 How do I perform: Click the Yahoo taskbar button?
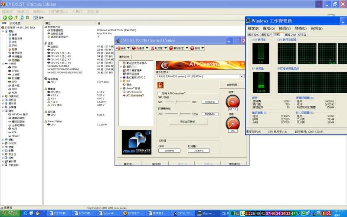pyautogui.click(x=108, y=213)
